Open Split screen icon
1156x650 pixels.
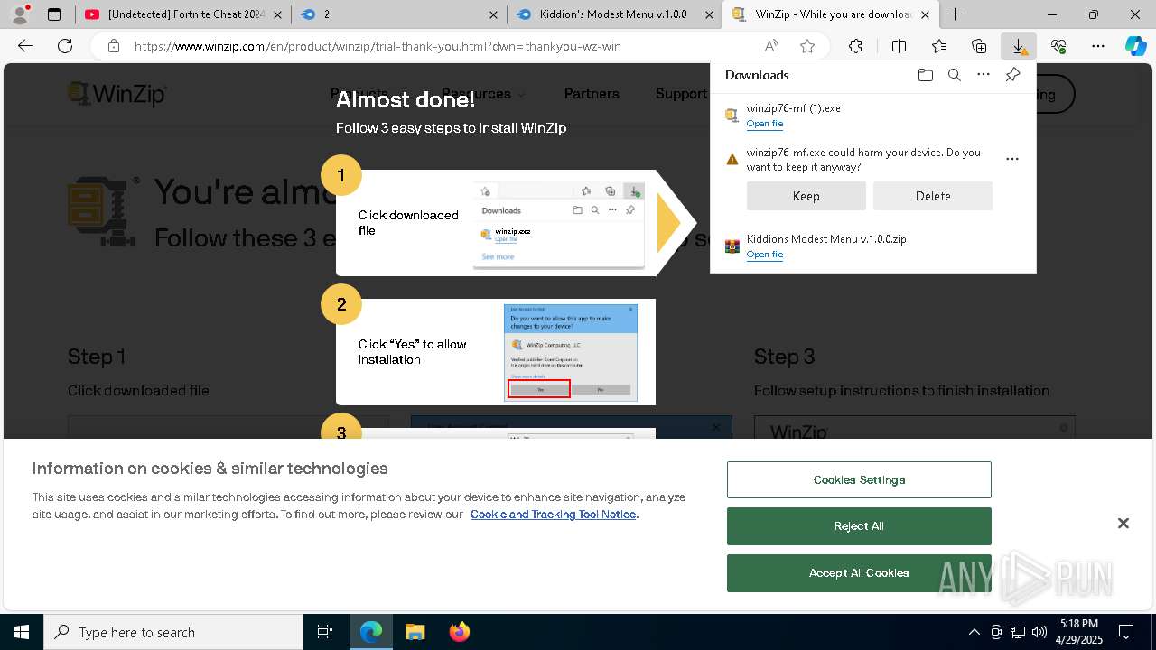[899, 46]
